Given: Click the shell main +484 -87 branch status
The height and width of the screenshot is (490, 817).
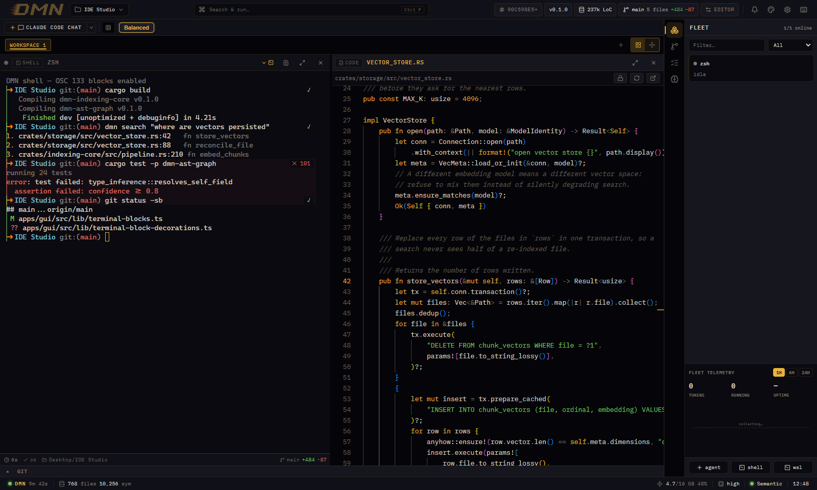Looking at the screenshot, I should point(303,460).
